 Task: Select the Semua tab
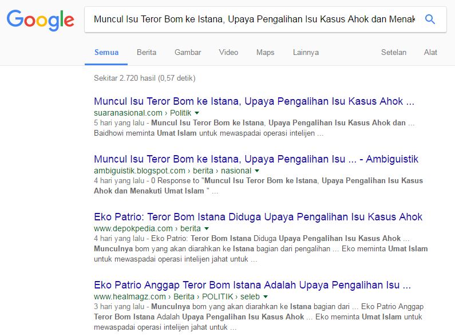pyautogui.click(x=106, y=53)
